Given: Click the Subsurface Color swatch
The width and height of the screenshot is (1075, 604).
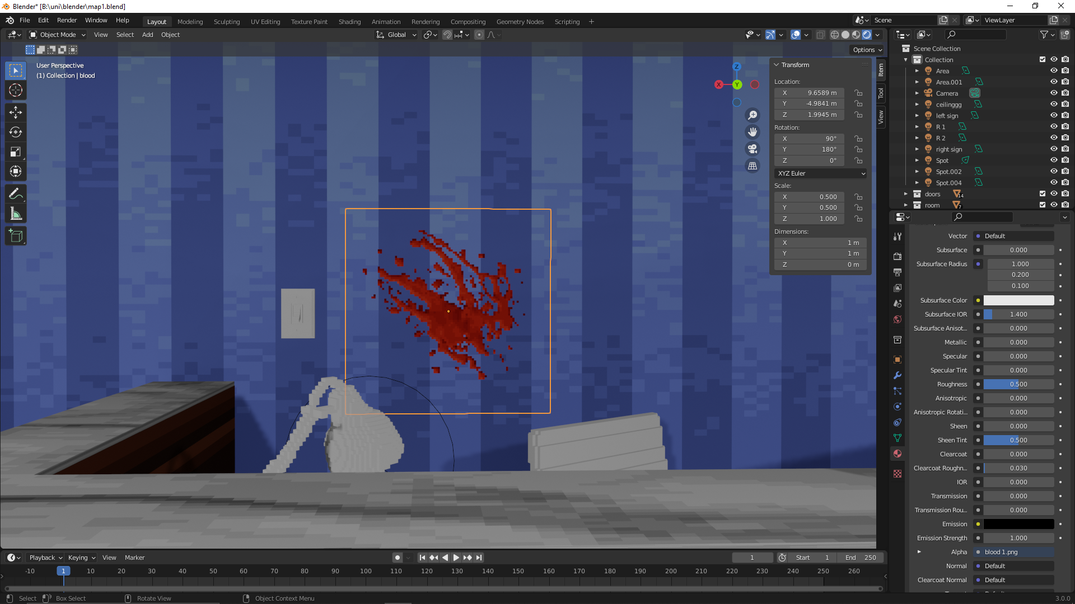Looking at the screenshot, I should 1018,300.
